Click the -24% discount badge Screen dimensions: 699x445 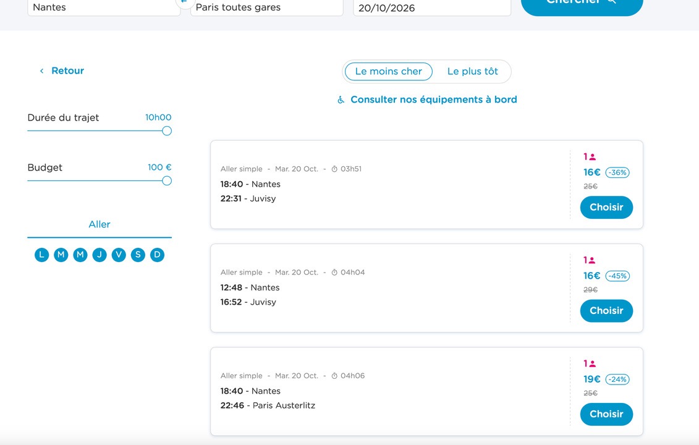(x=617, y=379)
